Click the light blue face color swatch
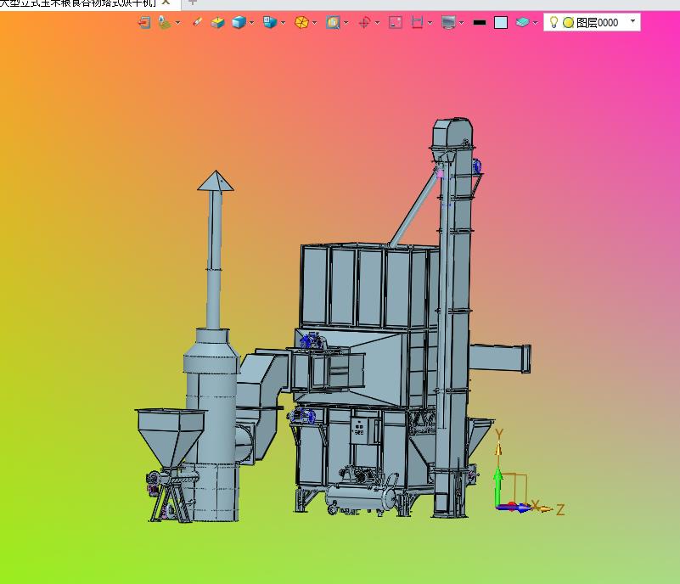Screen dimensions: 680x584 pos(501,23)
